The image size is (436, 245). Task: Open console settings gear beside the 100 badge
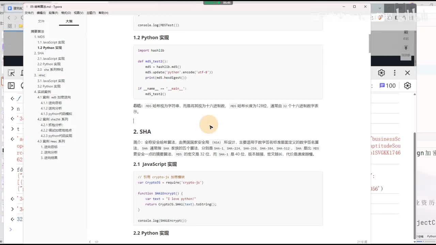tap(407, 86)
